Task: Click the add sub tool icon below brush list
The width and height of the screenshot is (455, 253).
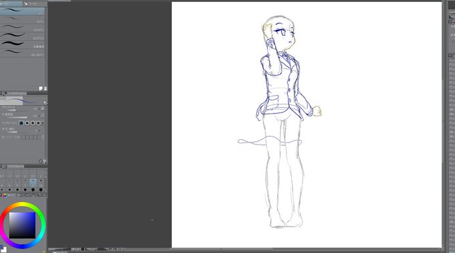Action: tap(41, 88)
